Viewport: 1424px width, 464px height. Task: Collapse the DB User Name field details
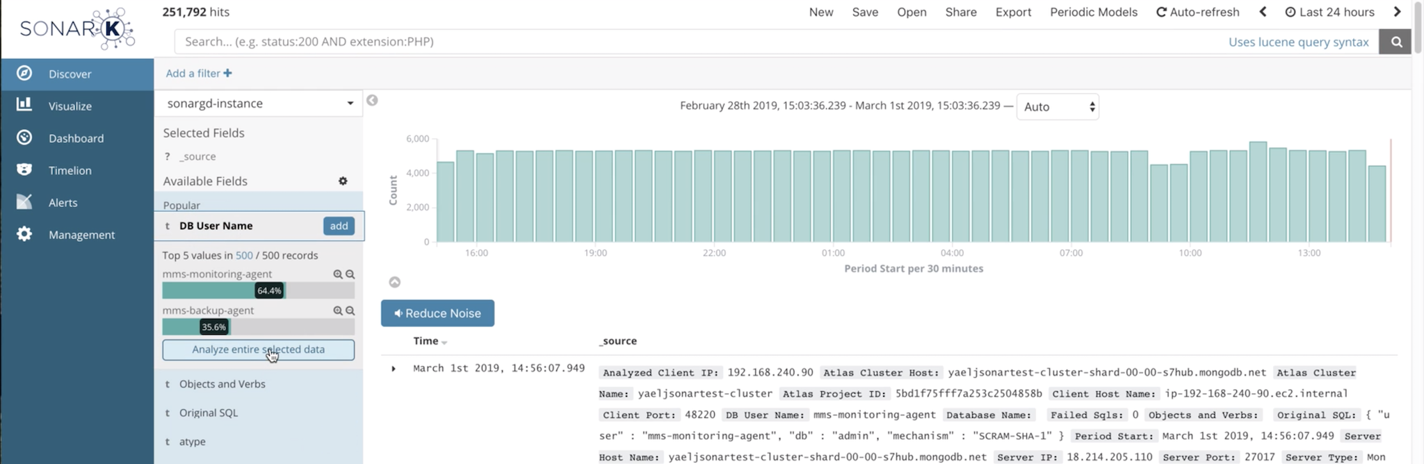point(216,226)
